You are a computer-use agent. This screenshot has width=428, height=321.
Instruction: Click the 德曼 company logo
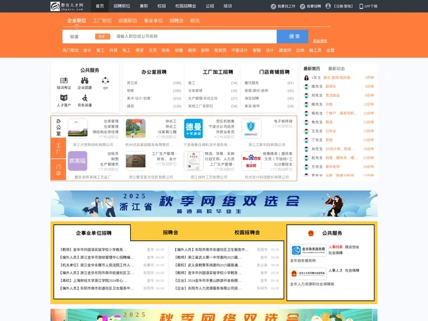click(193, 128)
